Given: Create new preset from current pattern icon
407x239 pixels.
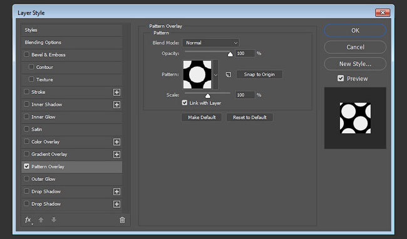Looking at the screenshot, I should [229, 74].
